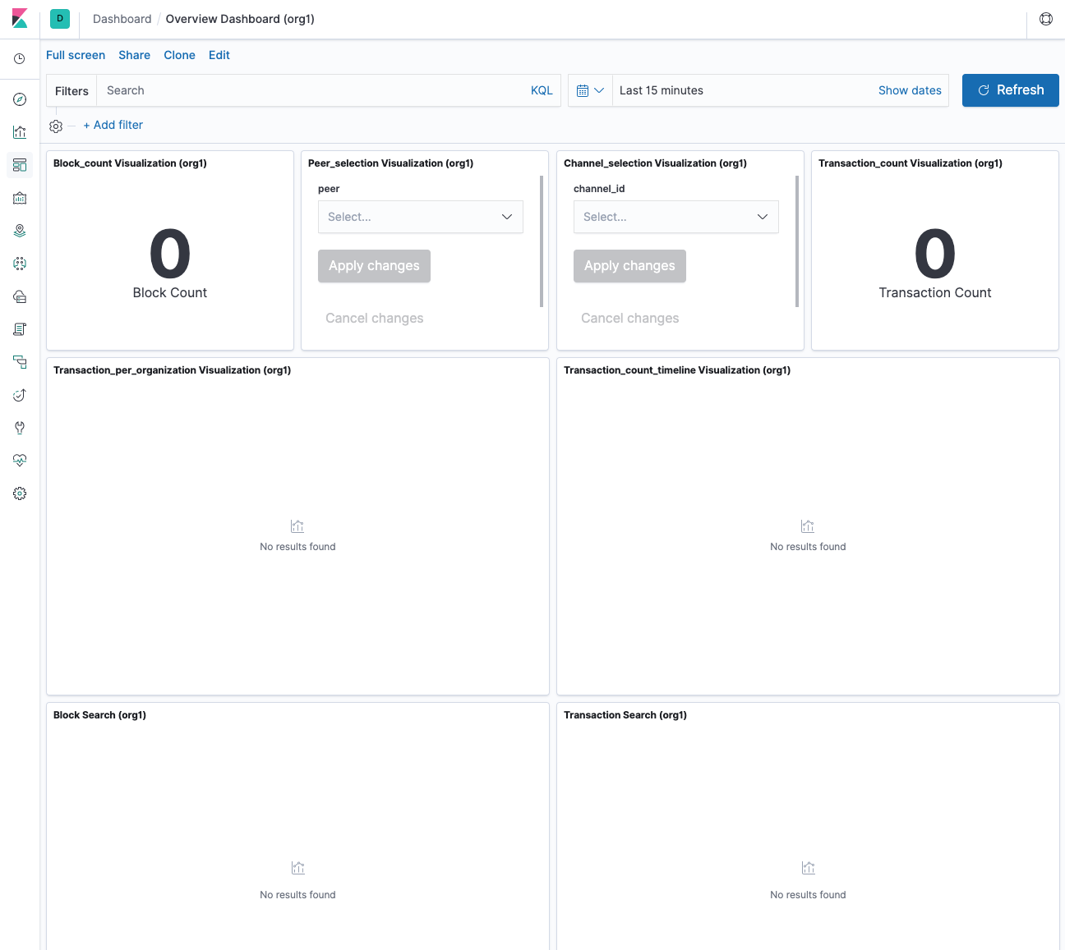Apply changes in Channel_selection panel

coord(629,266)
